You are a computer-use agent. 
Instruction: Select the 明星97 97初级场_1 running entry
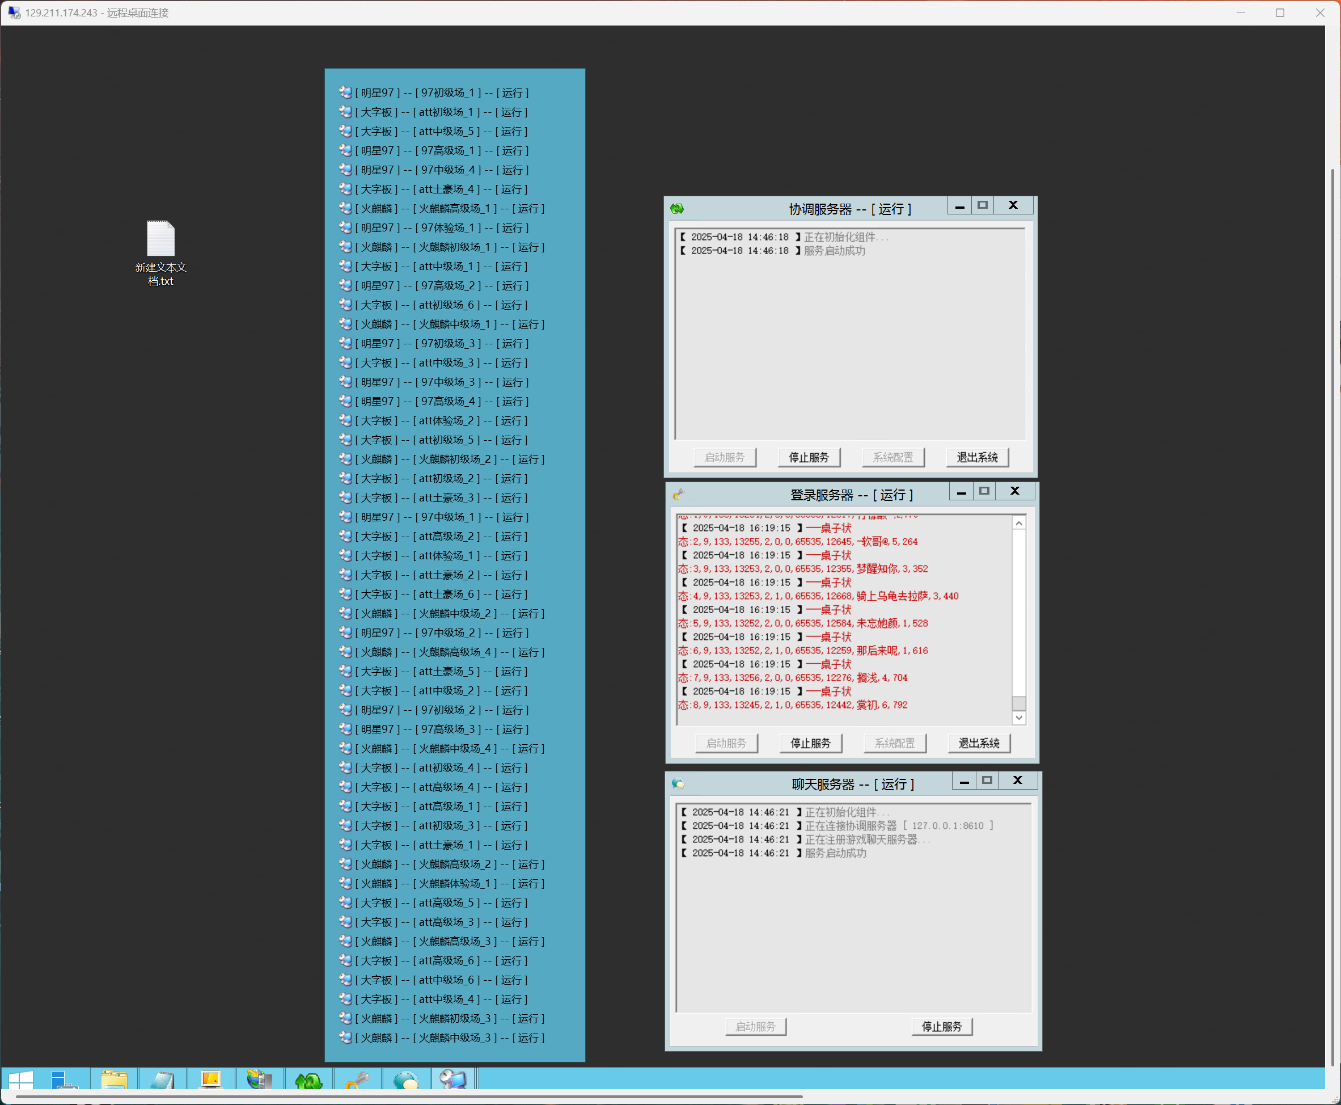coord(442,93)
